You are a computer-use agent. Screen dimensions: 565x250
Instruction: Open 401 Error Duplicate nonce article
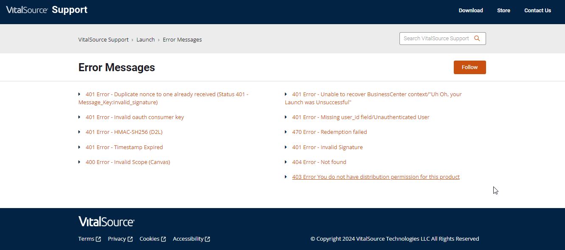pyautogui.click(x=163, y=98)
